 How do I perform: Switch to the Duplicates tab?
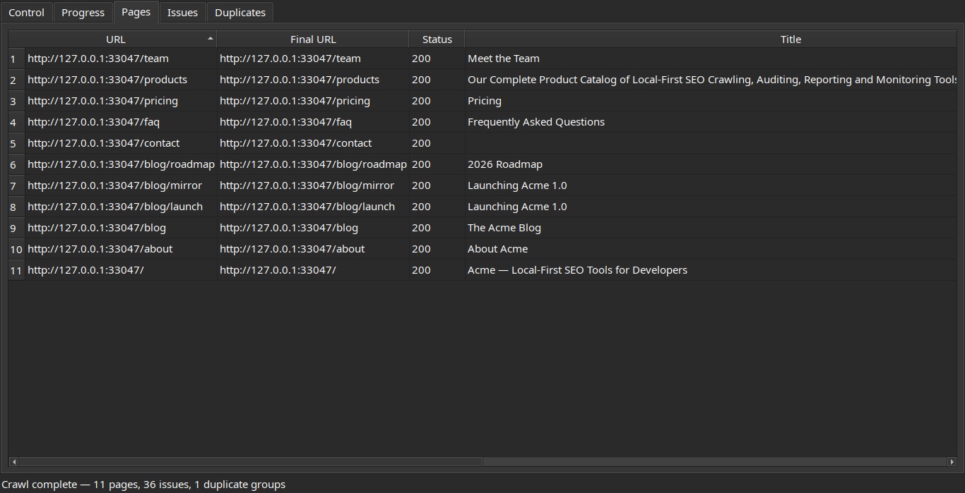(240, 13)
